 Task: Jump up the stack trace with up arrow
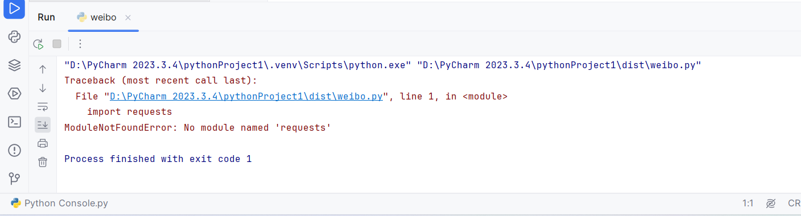pos(43,69)
